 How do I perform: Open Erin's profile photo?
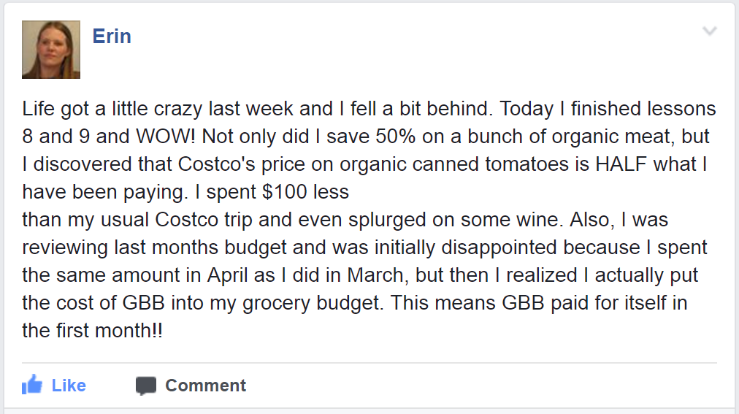[51, 50]
